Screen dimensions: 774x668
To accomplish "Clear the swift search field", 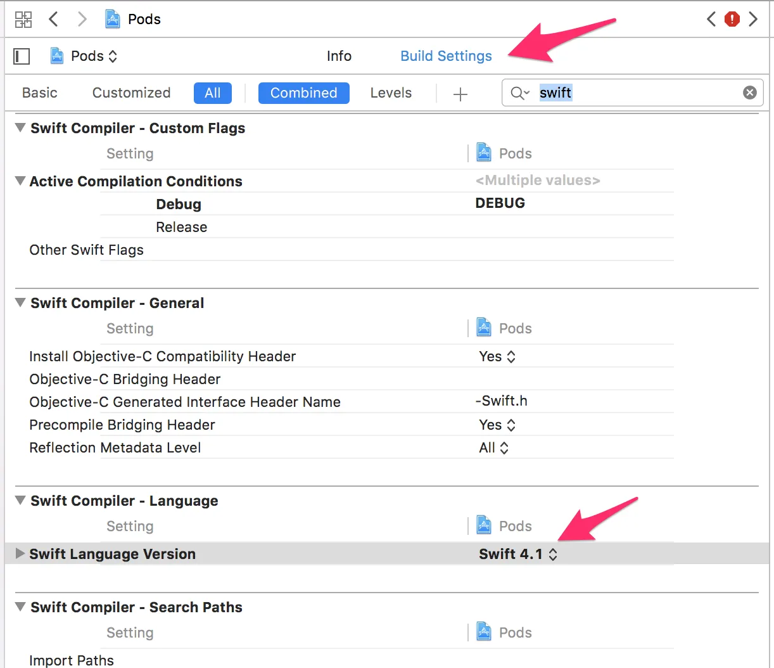I will tap(750, 93).
